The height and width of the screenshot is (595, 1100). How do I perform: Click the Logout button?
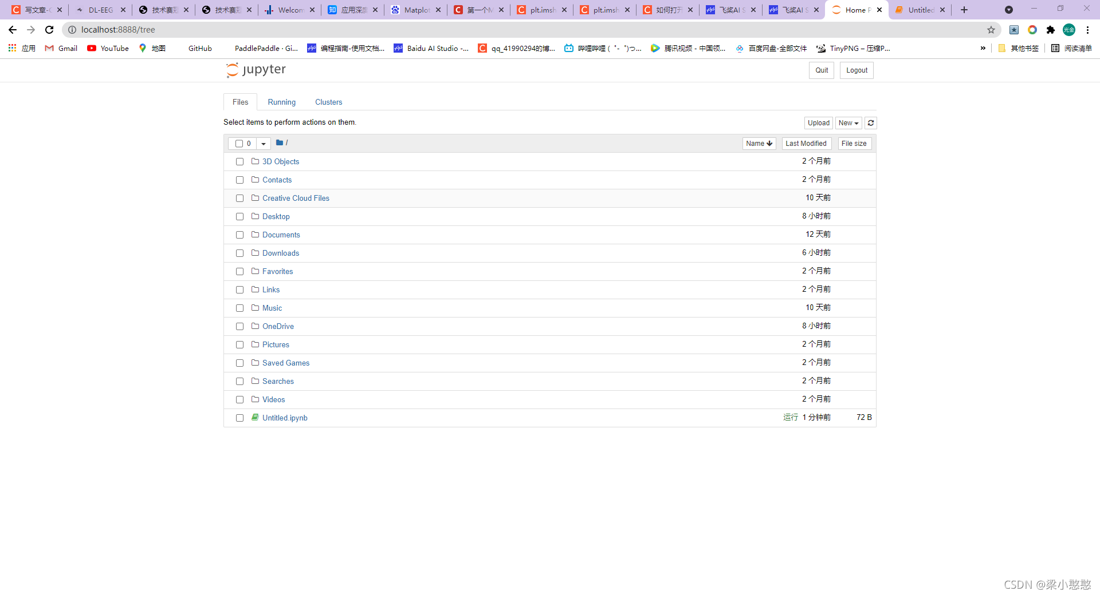[x=857, y=70]
